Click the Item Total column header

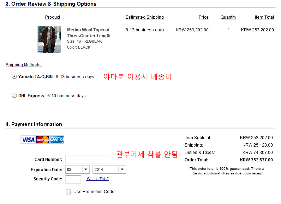(264, 17)
